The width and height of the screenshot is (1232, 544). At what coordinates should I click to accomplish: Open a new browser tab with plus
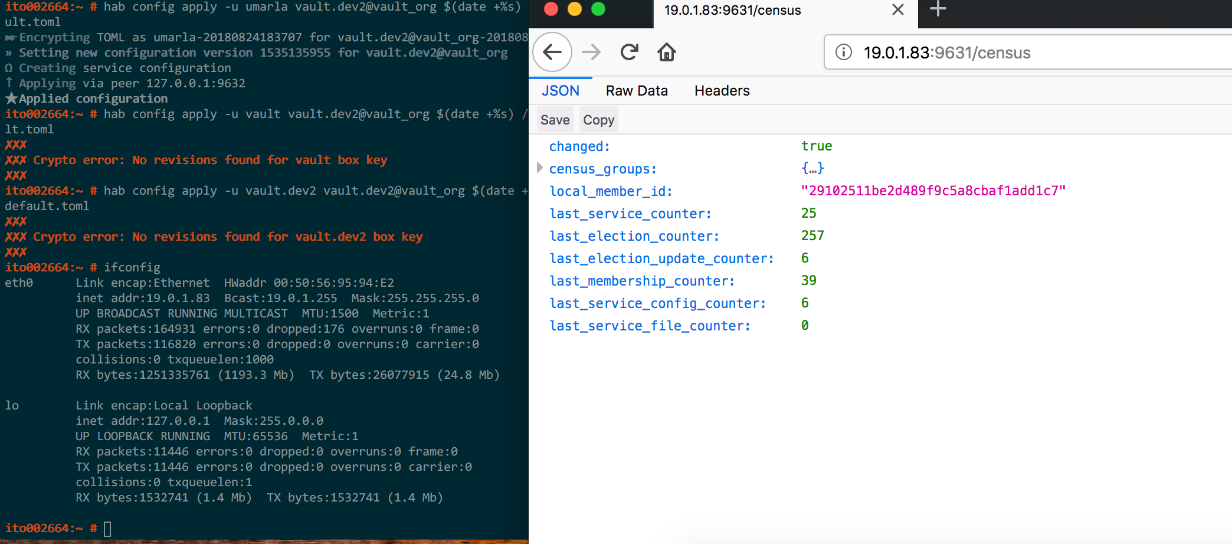point(938,9)
